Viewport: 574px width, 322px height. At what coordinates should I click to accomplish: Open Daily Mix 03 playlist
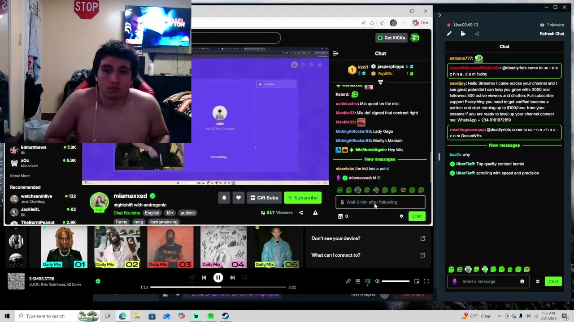170,247
